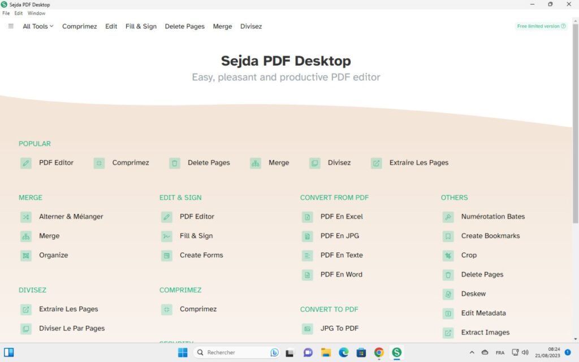Click the taskbar clock showing 08:24

[547, 352]
